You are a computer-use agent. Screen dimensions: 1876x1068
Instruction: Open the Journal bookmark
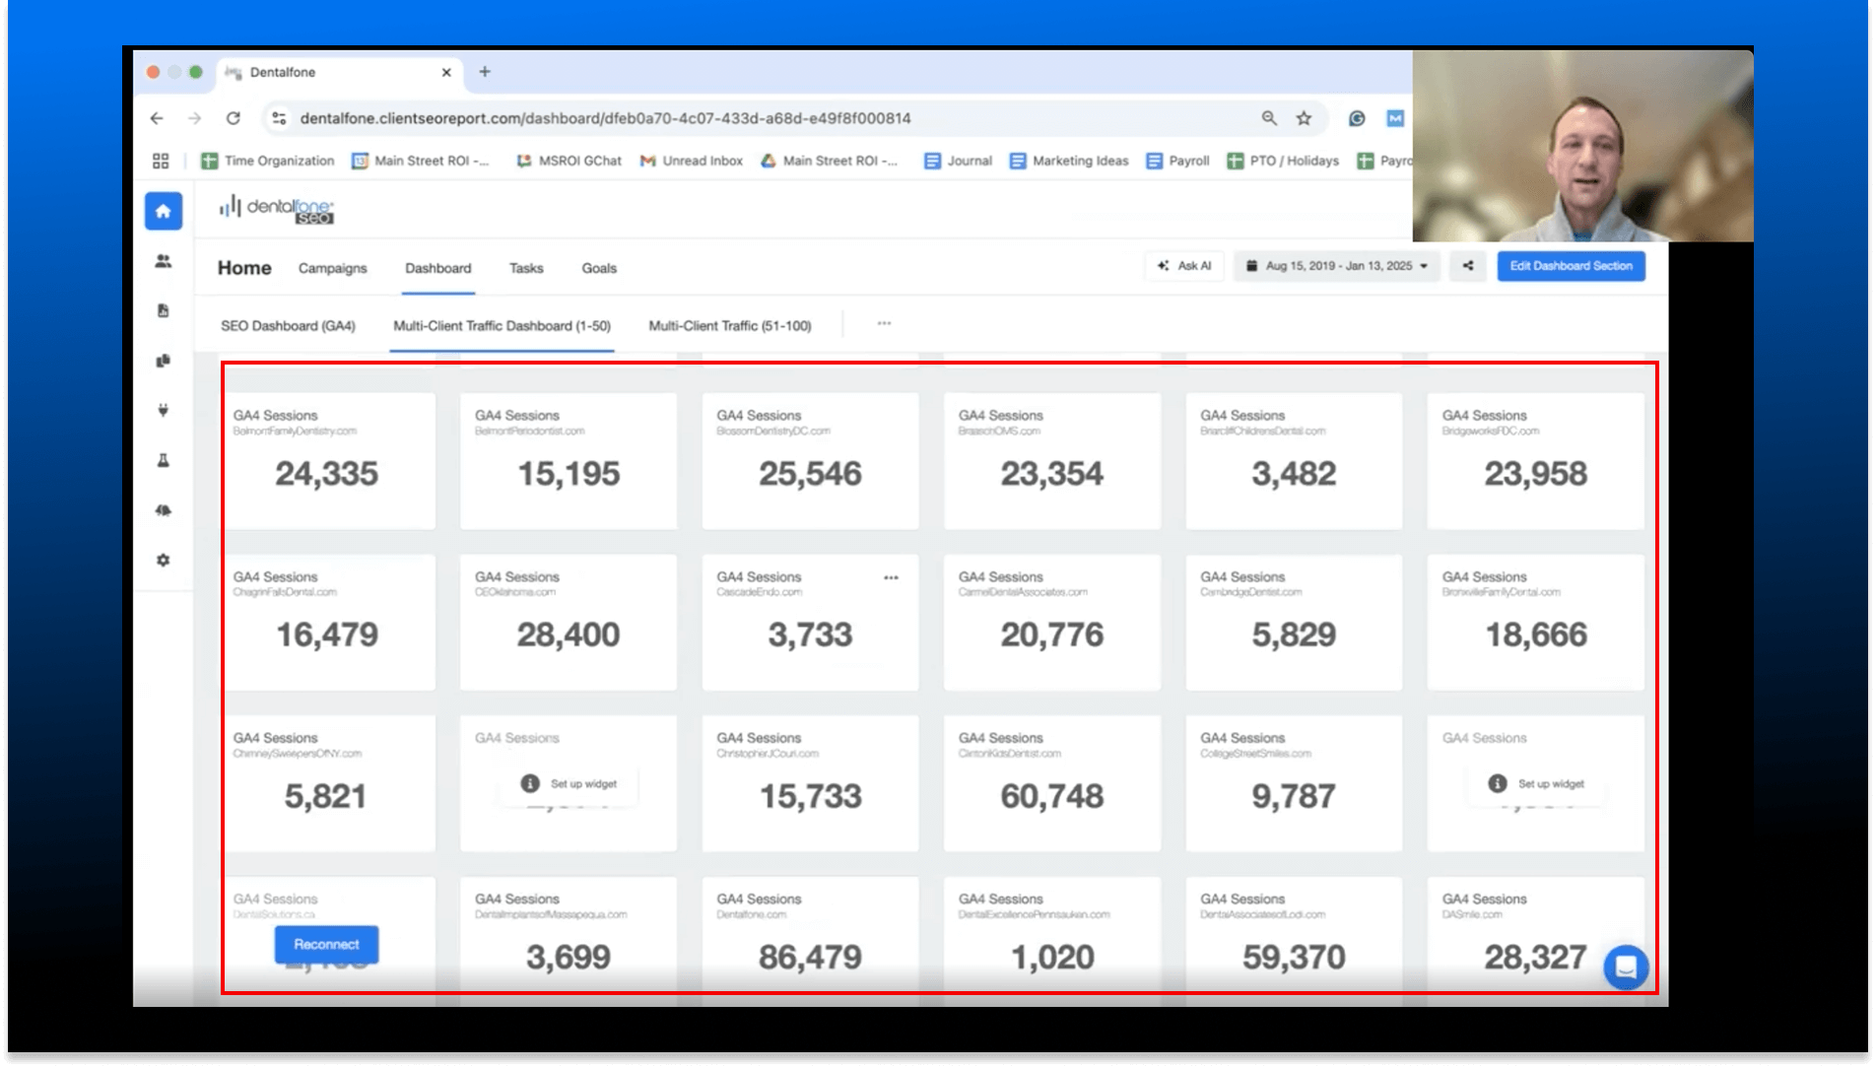(958, 161)
